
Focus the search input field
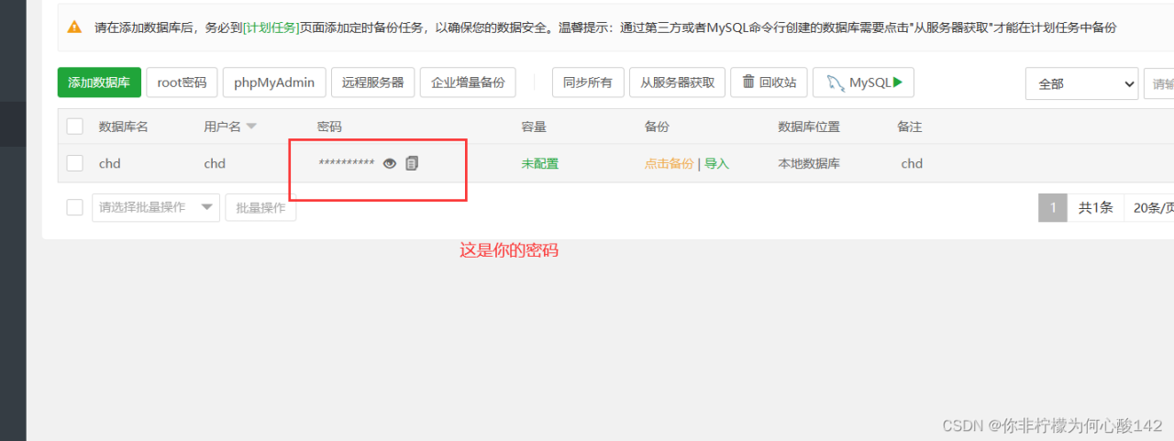1158,83
